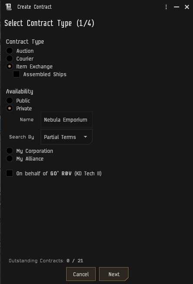Screen dimensions: 193x284
Task: Click the Name field containing Nebula Emporium
Action: tap(67, 119)
